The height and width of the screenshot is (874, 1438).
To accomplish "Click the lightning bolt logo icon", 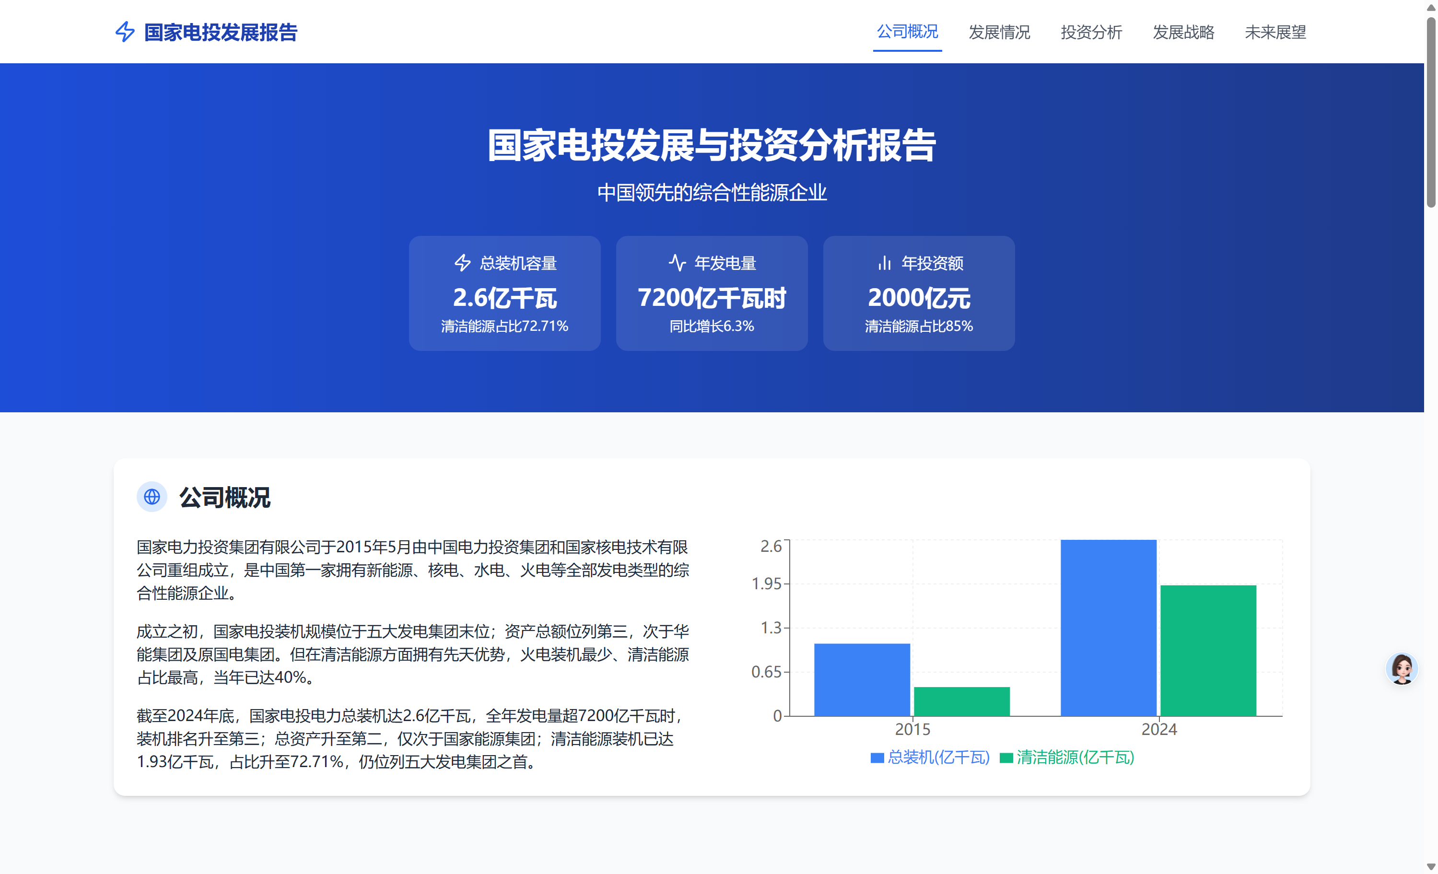I will tap(125, 32).
